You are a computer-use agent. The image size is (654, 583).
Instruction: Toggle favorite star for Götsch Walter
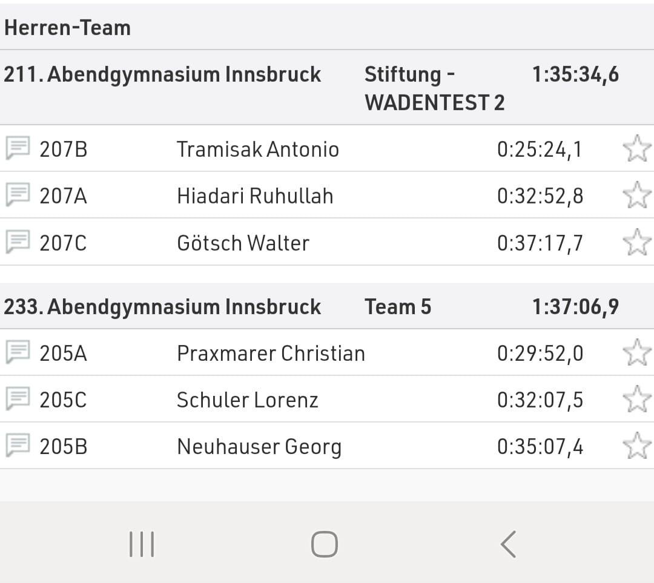pyautogui.click(x=636, y=242)
